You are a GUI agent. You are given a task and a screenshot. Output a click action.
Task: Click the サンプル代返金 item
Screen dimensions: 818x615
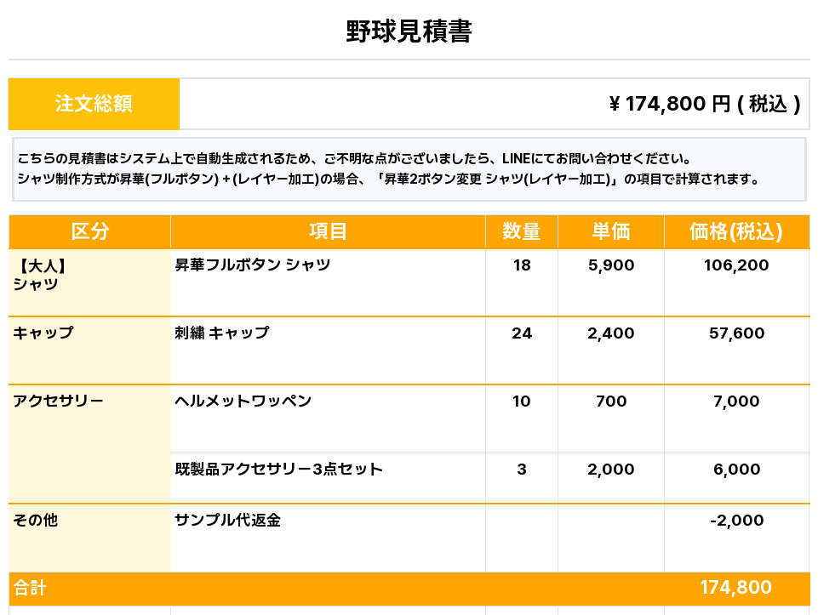(x=227, y=521)
